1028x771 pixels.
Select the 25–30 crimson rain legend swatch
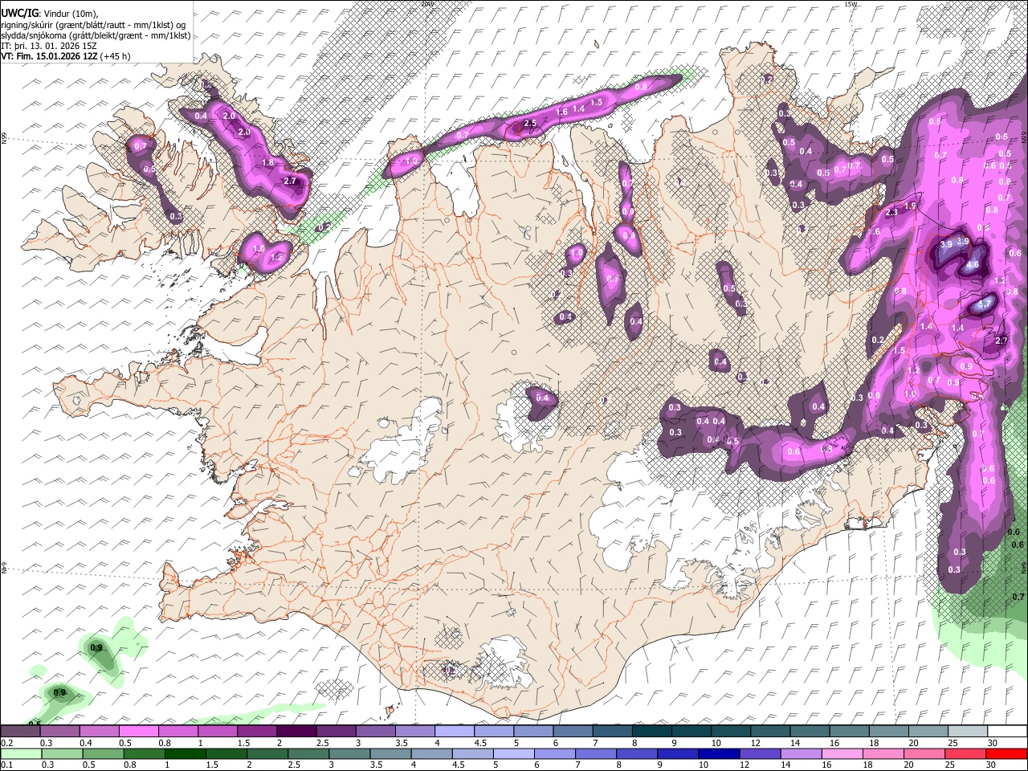coord(966,753)
